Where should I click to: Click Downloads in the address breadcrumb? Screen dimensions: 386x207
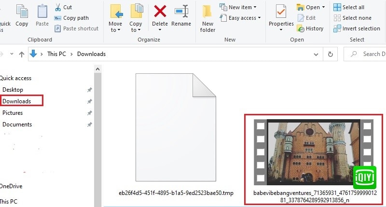(x=91, y=54)
